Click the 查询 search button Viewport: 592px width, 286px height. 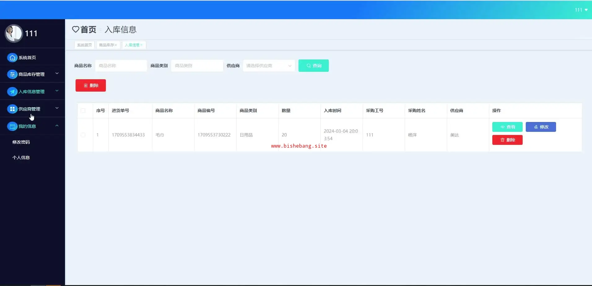point(314,66)
